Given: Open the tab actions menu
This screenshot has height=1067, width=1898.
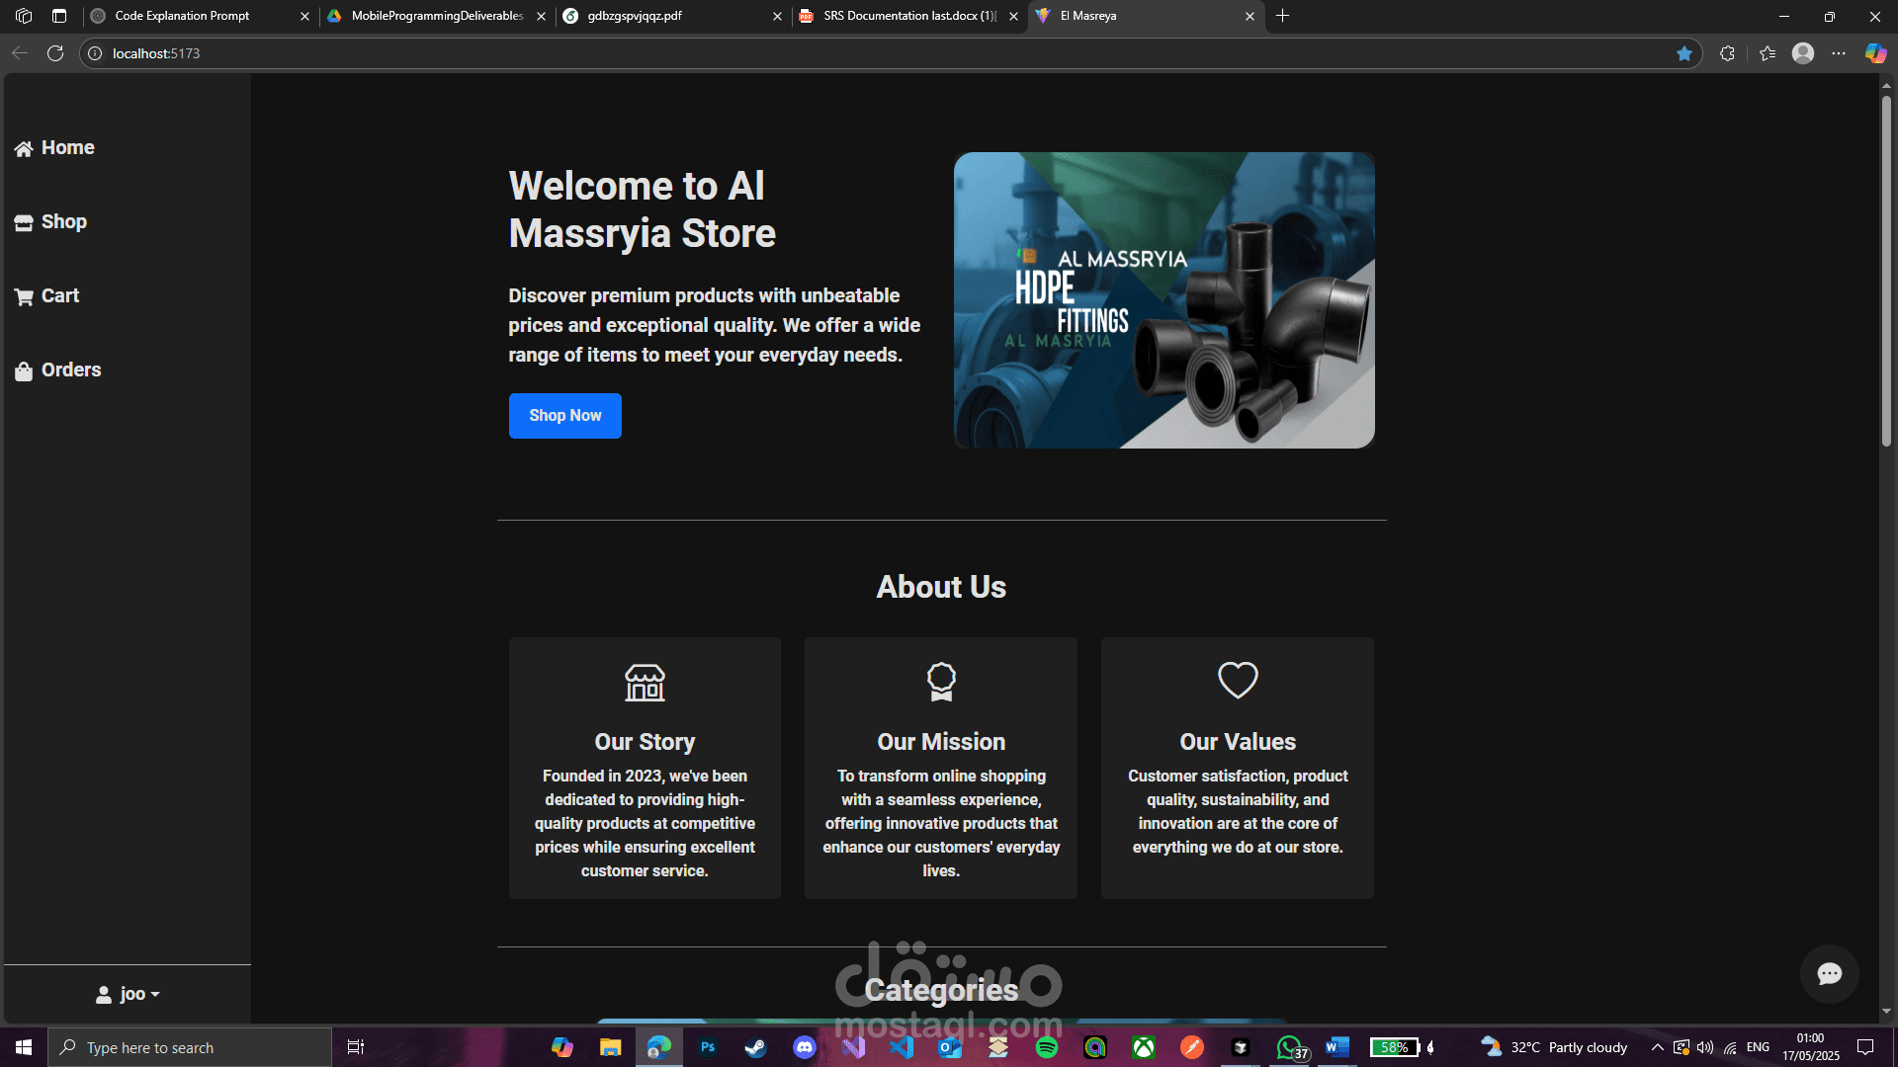Looking at the screenshot, I should [x=59, y=16].
